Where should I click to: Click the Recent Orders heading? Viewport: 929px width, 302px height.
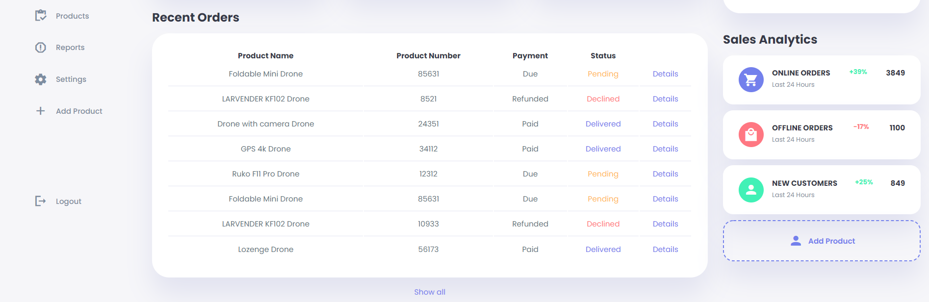click(196, 18)
